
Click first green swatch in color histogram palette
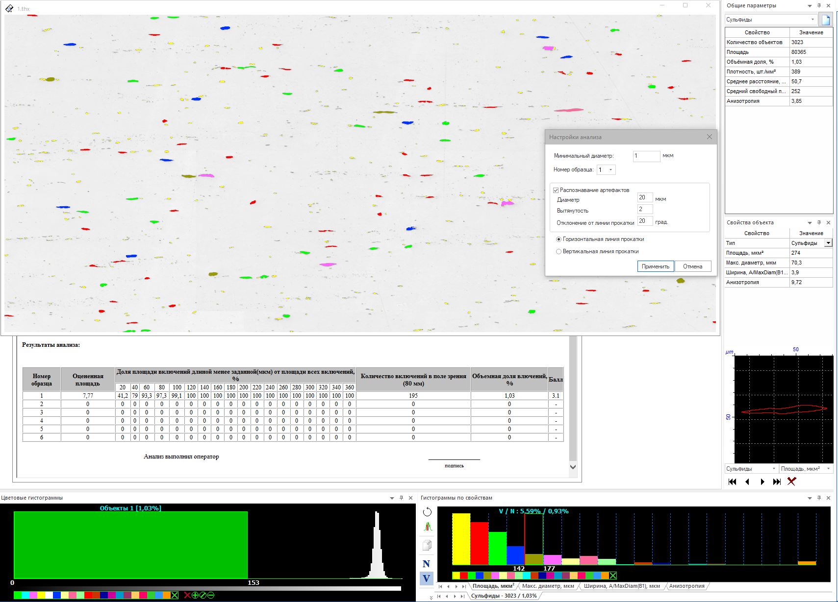pyautogui.click(x=18, y=595)
